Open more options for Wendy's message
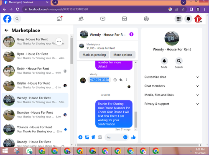 coord(127,80)
